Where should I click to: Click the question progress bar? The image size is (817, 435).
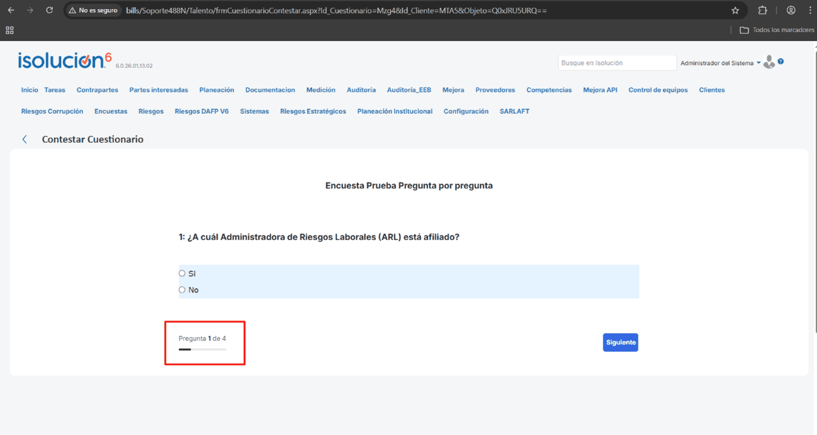(x=202, y=349)
